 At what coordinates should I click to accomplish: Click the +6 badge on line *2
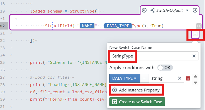point(199,26)
